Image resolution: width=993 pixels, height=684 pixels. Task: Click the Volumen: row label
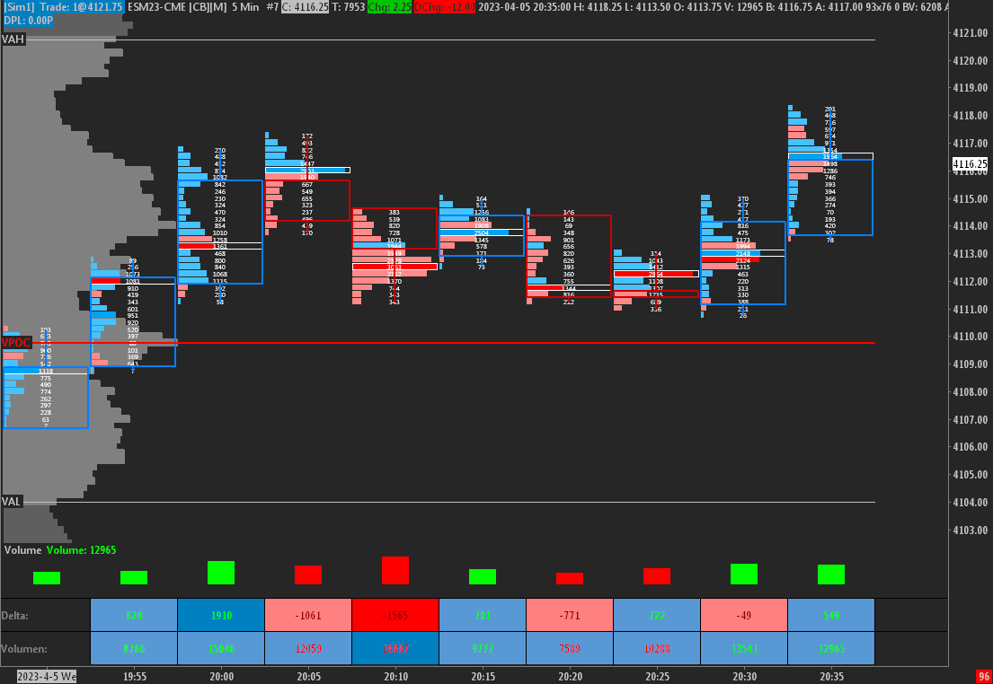tap(24, 649)
